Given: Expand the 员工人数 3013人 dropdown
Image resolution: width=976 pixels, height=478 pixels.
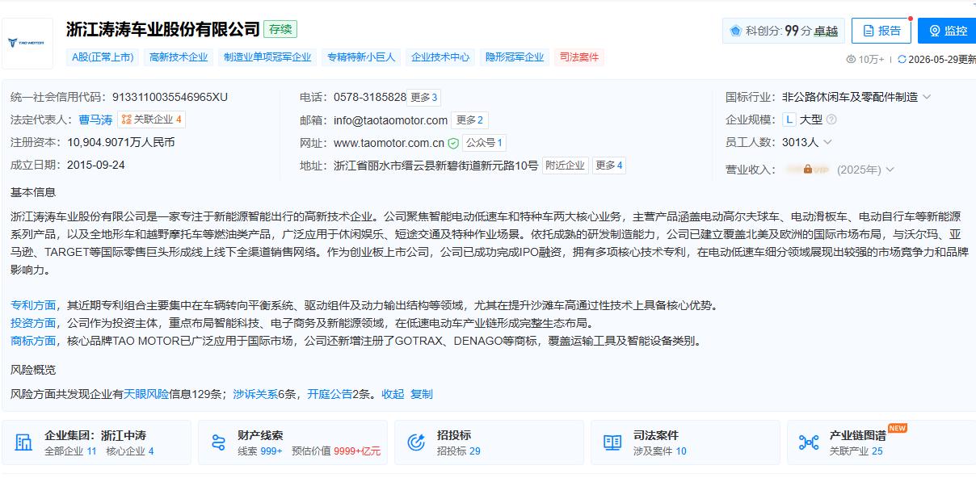Looking at the screenshot, I should pyautogui.click(x=827, y=142).
